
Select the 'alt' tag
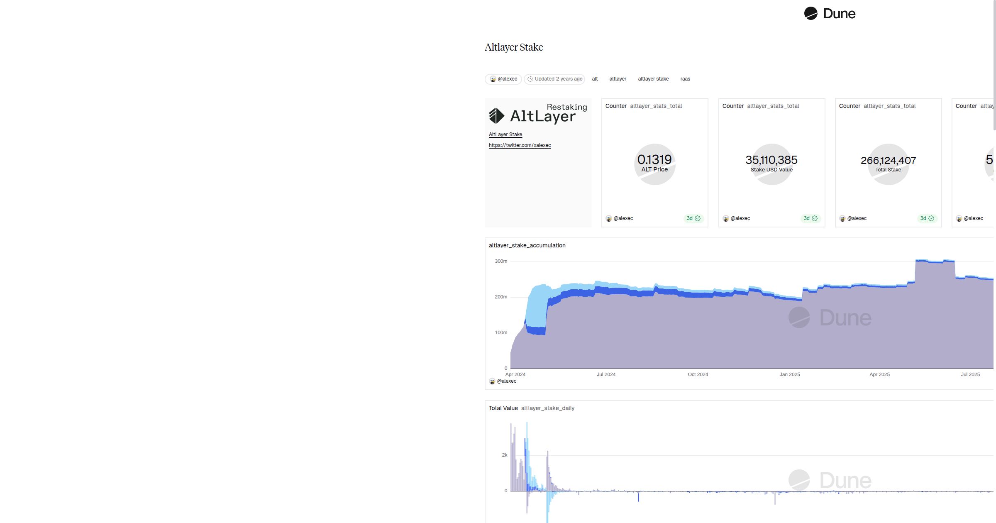[595, 79]
